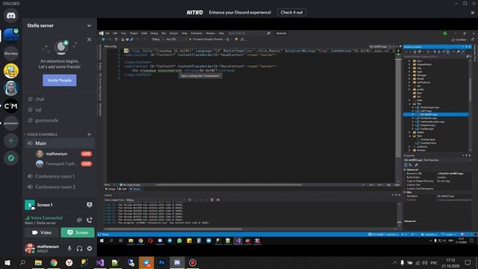Select mathewsun in Main voice channel
The height and width of the screenshot is (269, 478).
click(57, 154)
